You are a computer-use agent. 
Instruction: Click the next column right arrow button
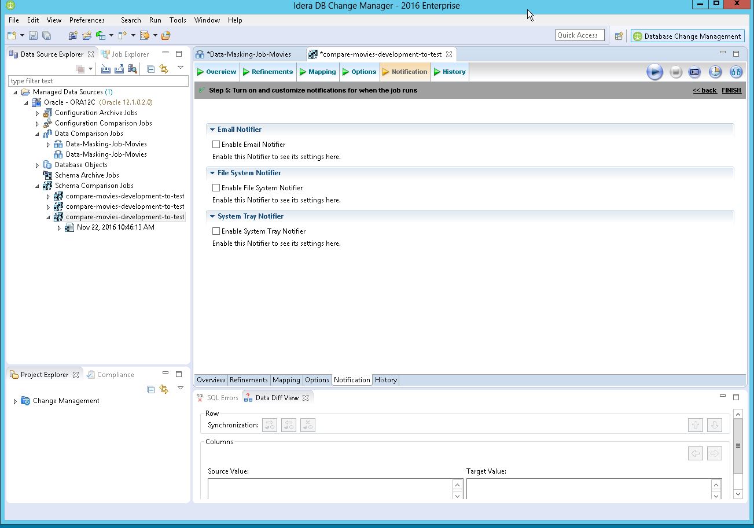tap(715, 453)
